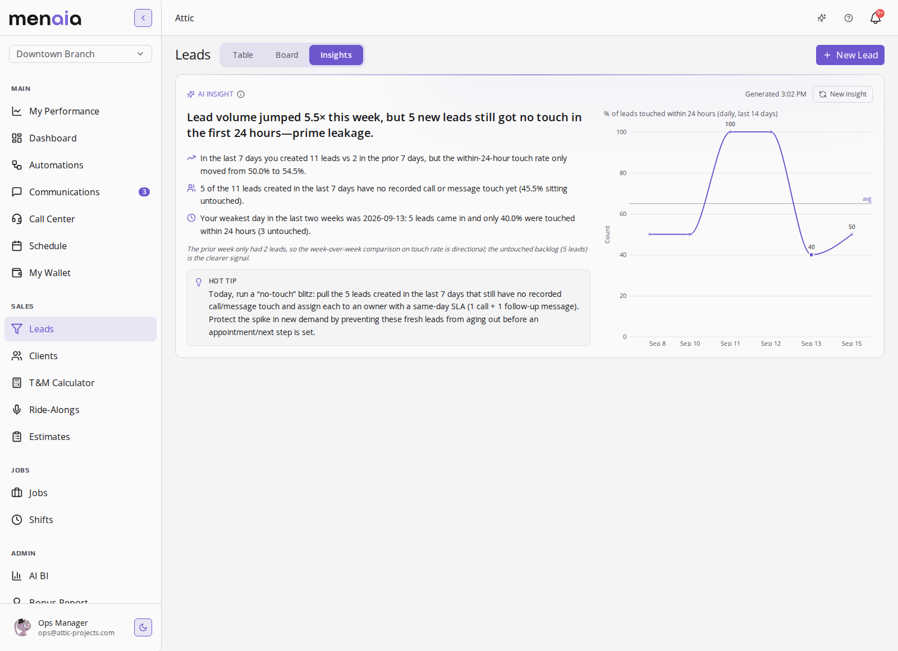Click the New Lead button
The width and height of the screenshot is (898, 651).
click(x=850, y=55)
